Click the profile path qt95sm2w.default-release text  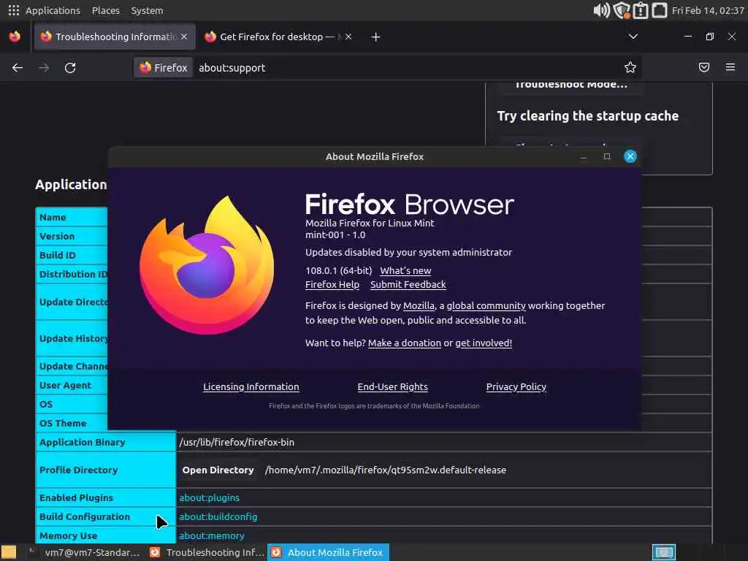coord(386,470)
